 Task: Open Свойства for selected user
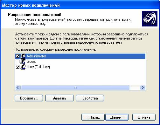tap(90, 98)
